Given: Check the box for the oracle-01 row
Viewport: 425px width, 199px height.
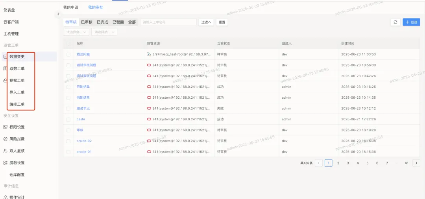Looking at the screenshot, I should (68, 152).
